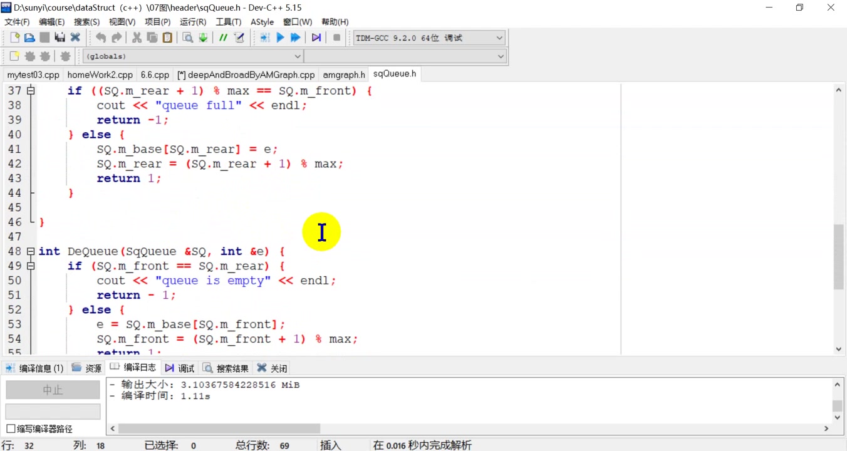Click the 中止 button

53,390
